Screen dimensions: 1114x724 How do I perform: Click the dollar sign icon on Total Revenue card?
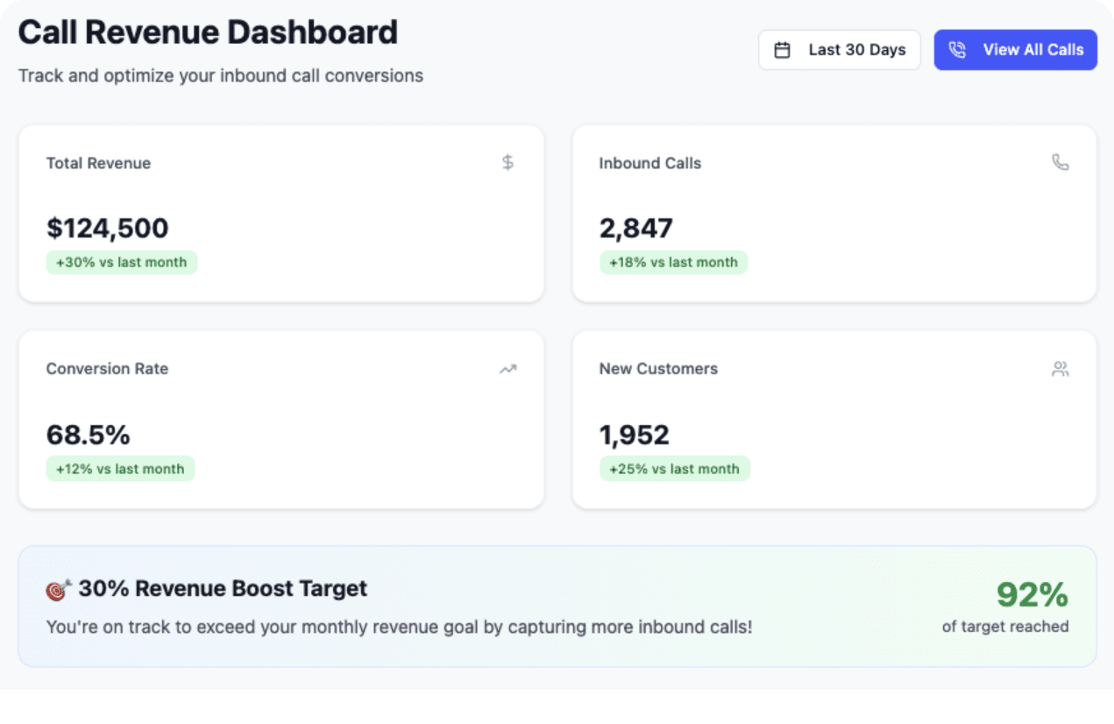pyautogui.click(x=507, y=162)
